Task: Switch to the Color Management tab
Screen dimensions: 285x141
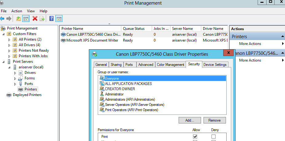Action: click(x=171, y=65)
